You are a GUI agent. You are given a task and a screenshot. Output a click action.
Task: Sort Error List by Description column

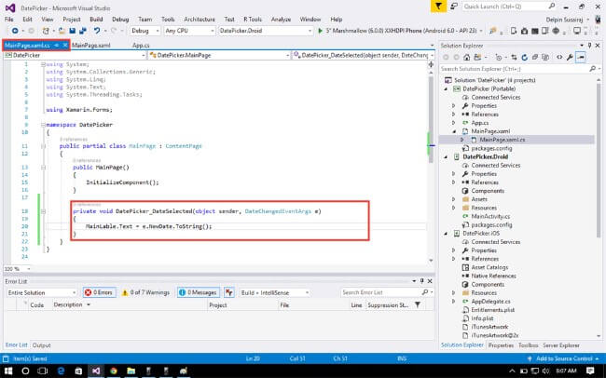coord(68,304)
